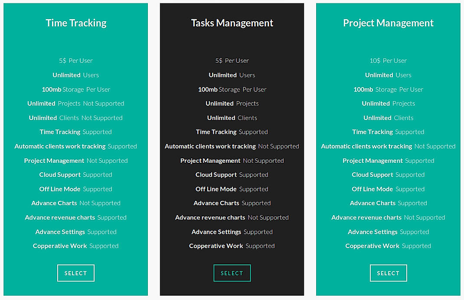This screenshot has height=300, width=464.
Task: Select the Time Tracking plan header
Action: [x=76, y=23]
